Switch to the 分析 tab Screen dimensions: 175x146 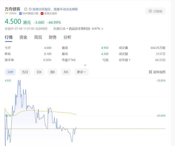pyautogui.click(x=67, y=37)
